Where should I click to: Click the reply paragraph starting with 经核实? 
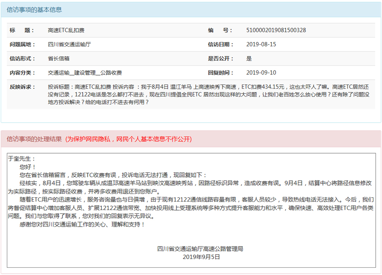click(x=191, y=187)
